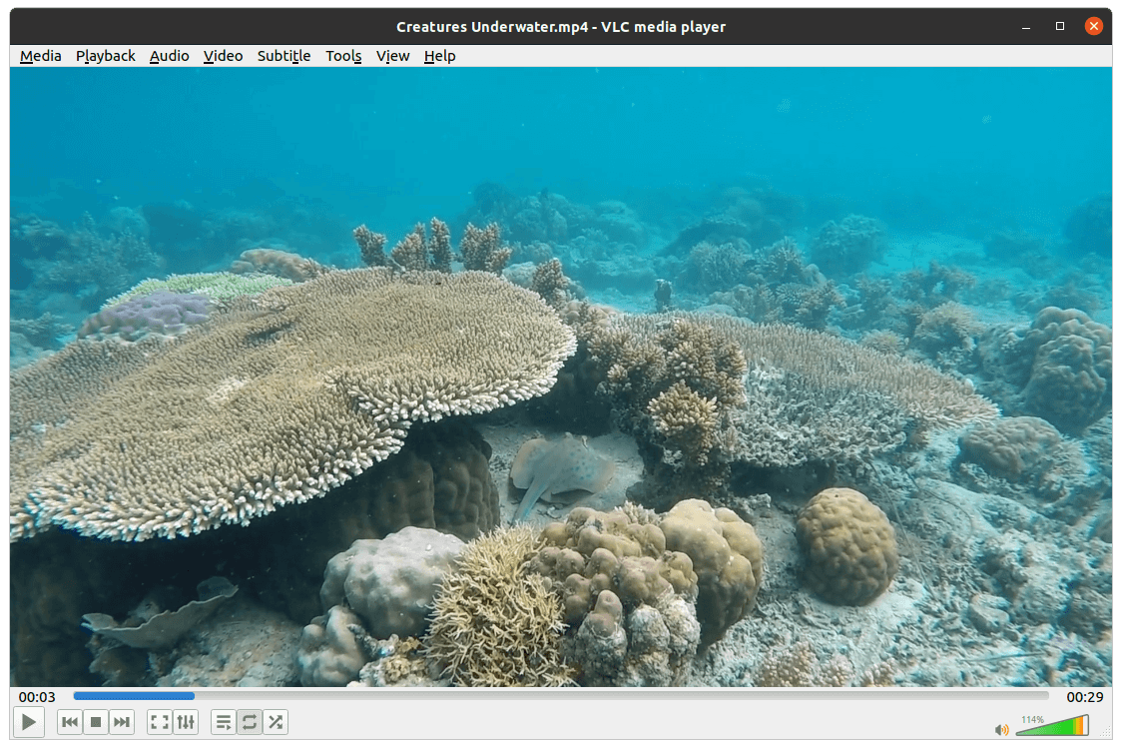Screen dimensions: 1122x749
Task: Open the Media menu
Action: click(41, 56)
